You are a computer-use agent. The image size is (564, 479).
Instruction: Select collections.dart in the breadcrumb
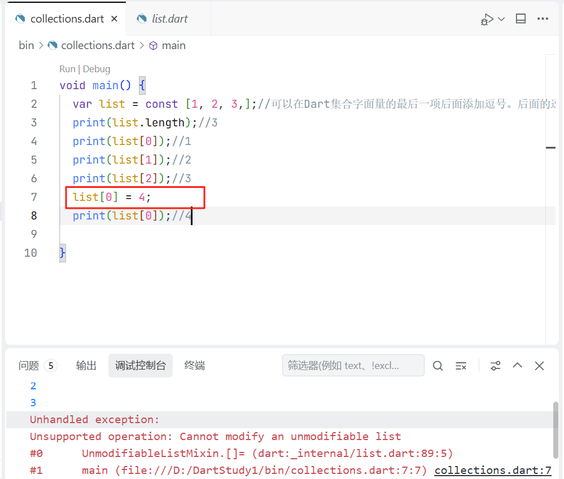pyautogui.click(x=98, y=45)
